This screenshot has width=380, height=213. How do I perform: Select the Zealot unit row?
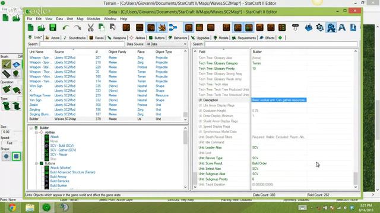[106, 105]
